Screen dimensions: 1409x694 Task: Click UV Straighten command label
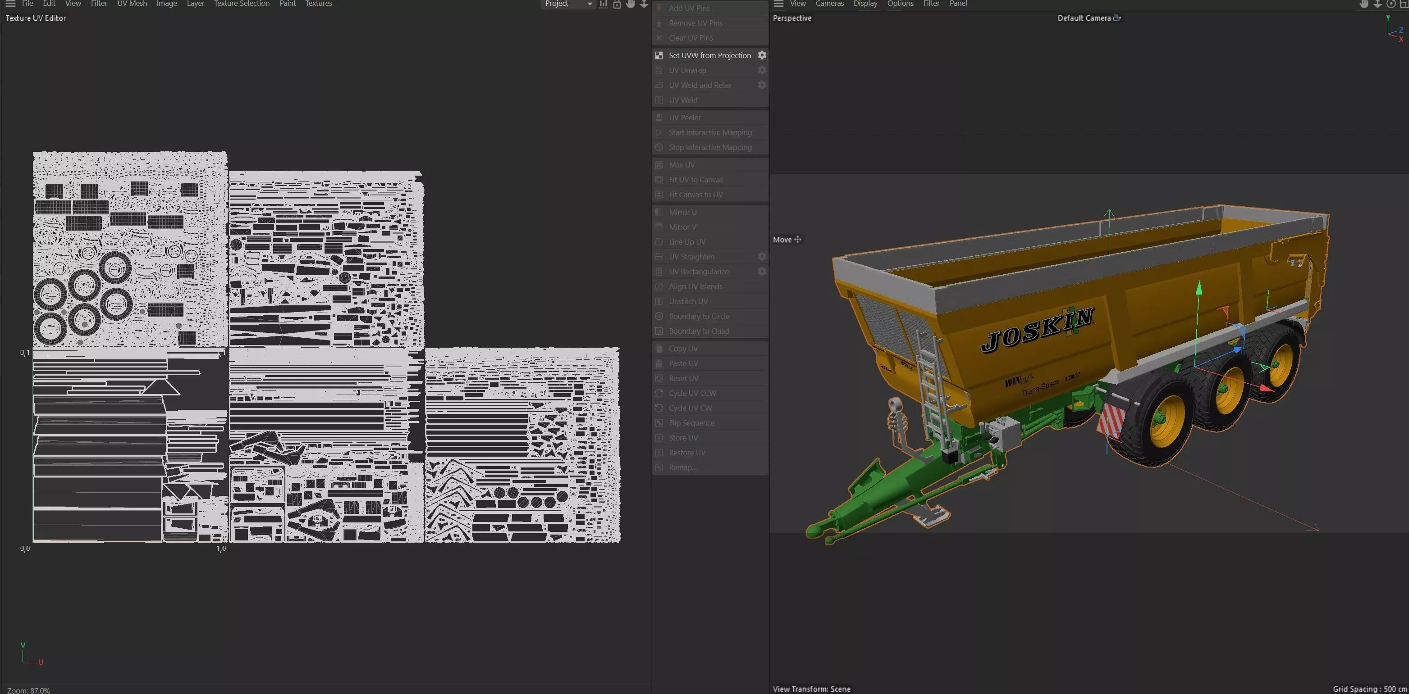691,256
